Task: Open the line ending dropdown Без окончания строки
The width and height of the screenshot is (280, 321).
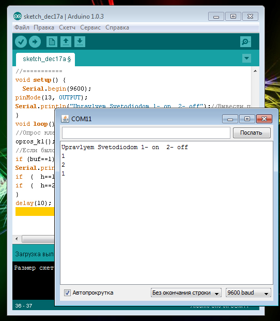Action: 186,293
